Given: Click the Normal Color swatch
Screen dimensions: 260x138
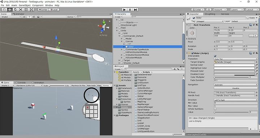Looking at the screenshot, I should point(234,65).
